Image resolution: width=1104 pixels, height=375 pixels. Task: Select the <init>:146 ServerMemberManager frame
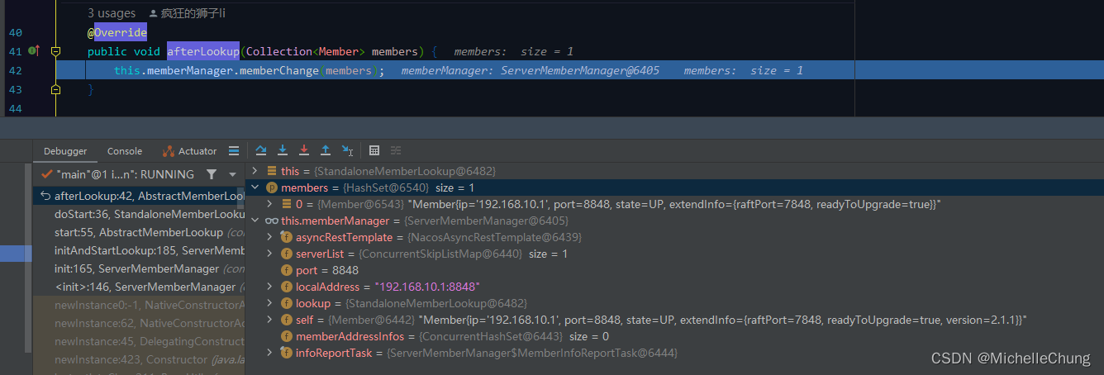point(140,287)
